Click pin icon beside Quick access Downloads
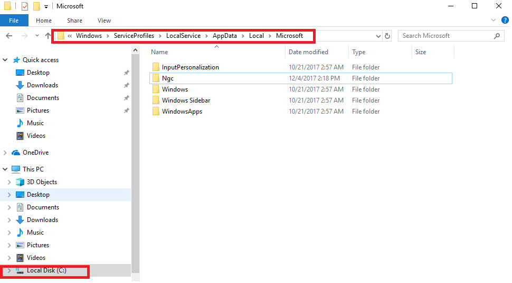This screenshot has height=283, width=512. [126, 85]
